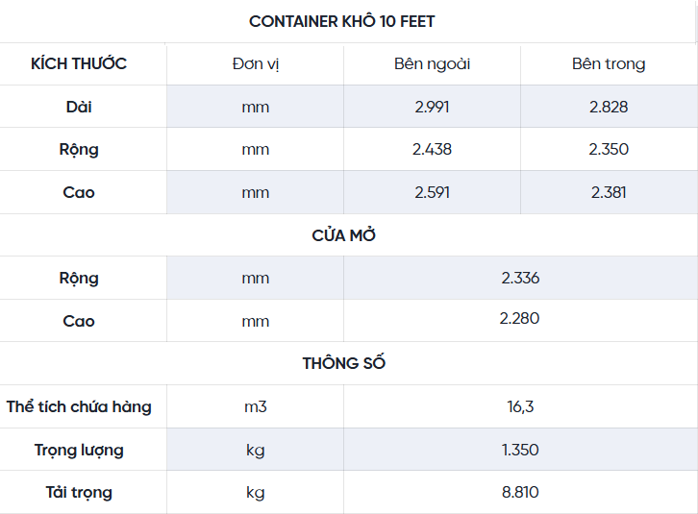Select the inside width value 2.350
698x514 pixels.
coord(609,150)
